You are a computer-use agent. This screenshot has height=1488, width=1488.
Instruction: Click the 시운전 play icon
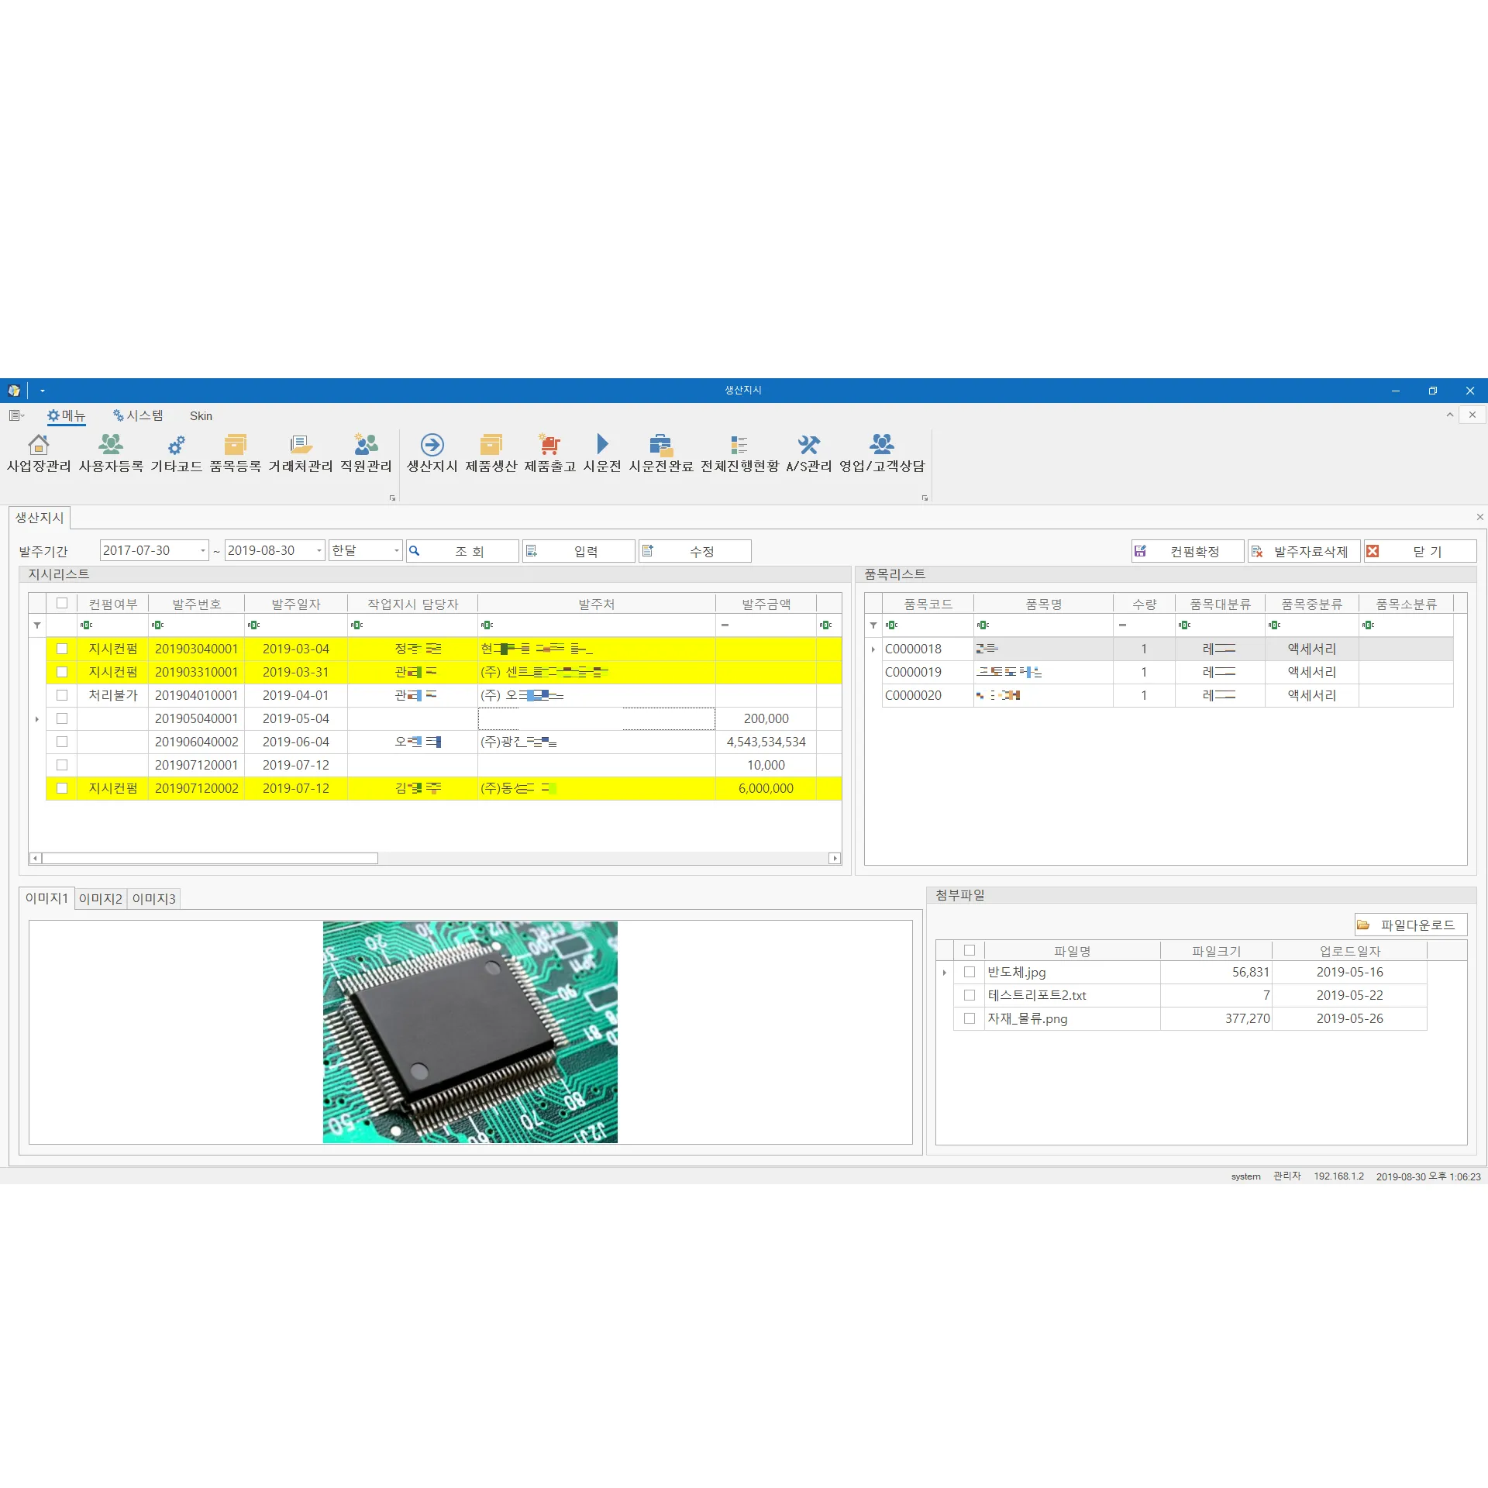[602, 445]
